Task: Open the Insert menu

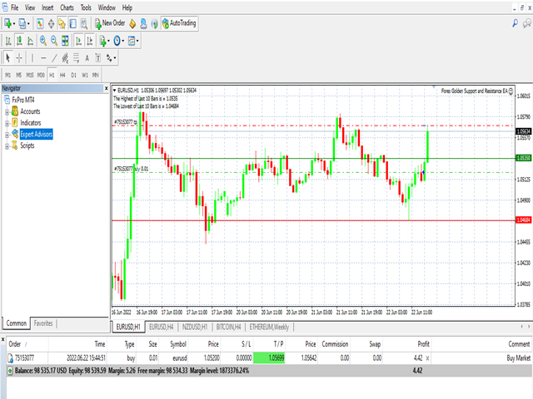Action: 47,7
